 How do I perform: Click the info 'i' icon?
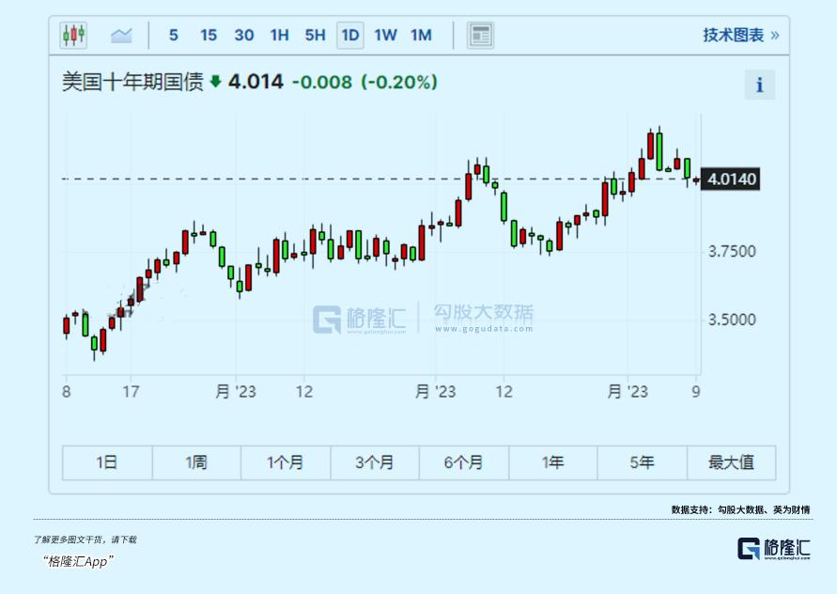[x=760, y=85]
